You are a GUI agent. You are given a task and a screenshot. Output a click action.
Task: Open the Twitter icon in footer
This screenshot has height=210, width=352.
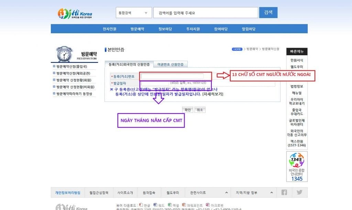[x=299, y=192]
